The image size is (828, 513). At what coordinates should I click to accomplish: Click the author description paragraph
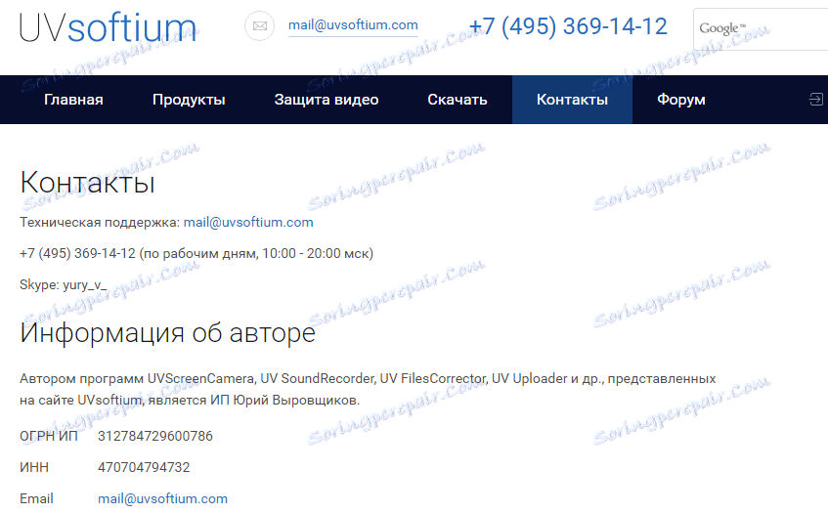click(x=368, y=390)
